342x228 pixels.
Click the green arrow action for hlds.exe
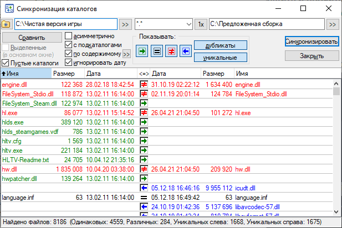coord(144,122)
